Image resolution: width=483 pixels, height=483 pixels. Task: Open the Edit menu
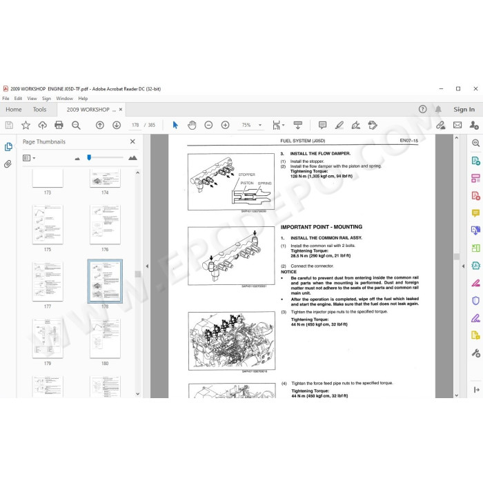pos(18,99)
